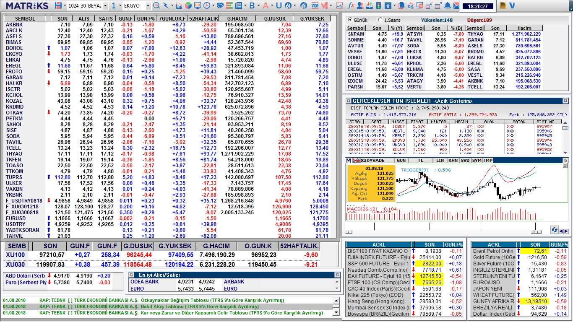Select the LIN tab on chart
The image size is (573, 322).
[x=440, y=161]
